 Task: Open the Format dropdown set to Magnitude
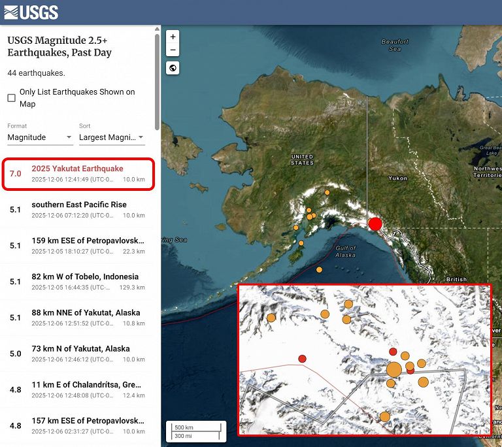[40, 137]
